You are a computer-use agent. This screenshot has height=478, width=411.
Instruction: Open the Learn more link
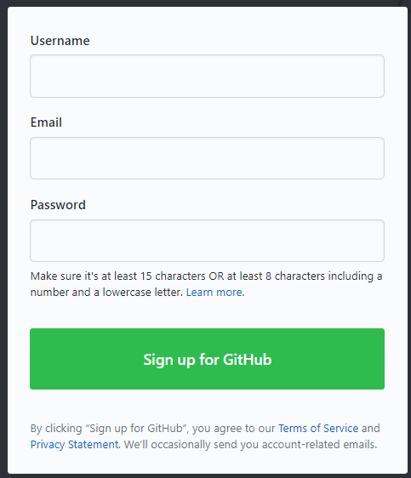(214, 292)
